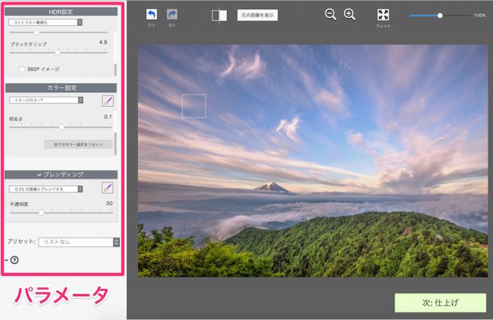Click the blue undo arrow icon
Image resolution: width=493 pixels, height=320 pixels.
[x=152, y=14]
